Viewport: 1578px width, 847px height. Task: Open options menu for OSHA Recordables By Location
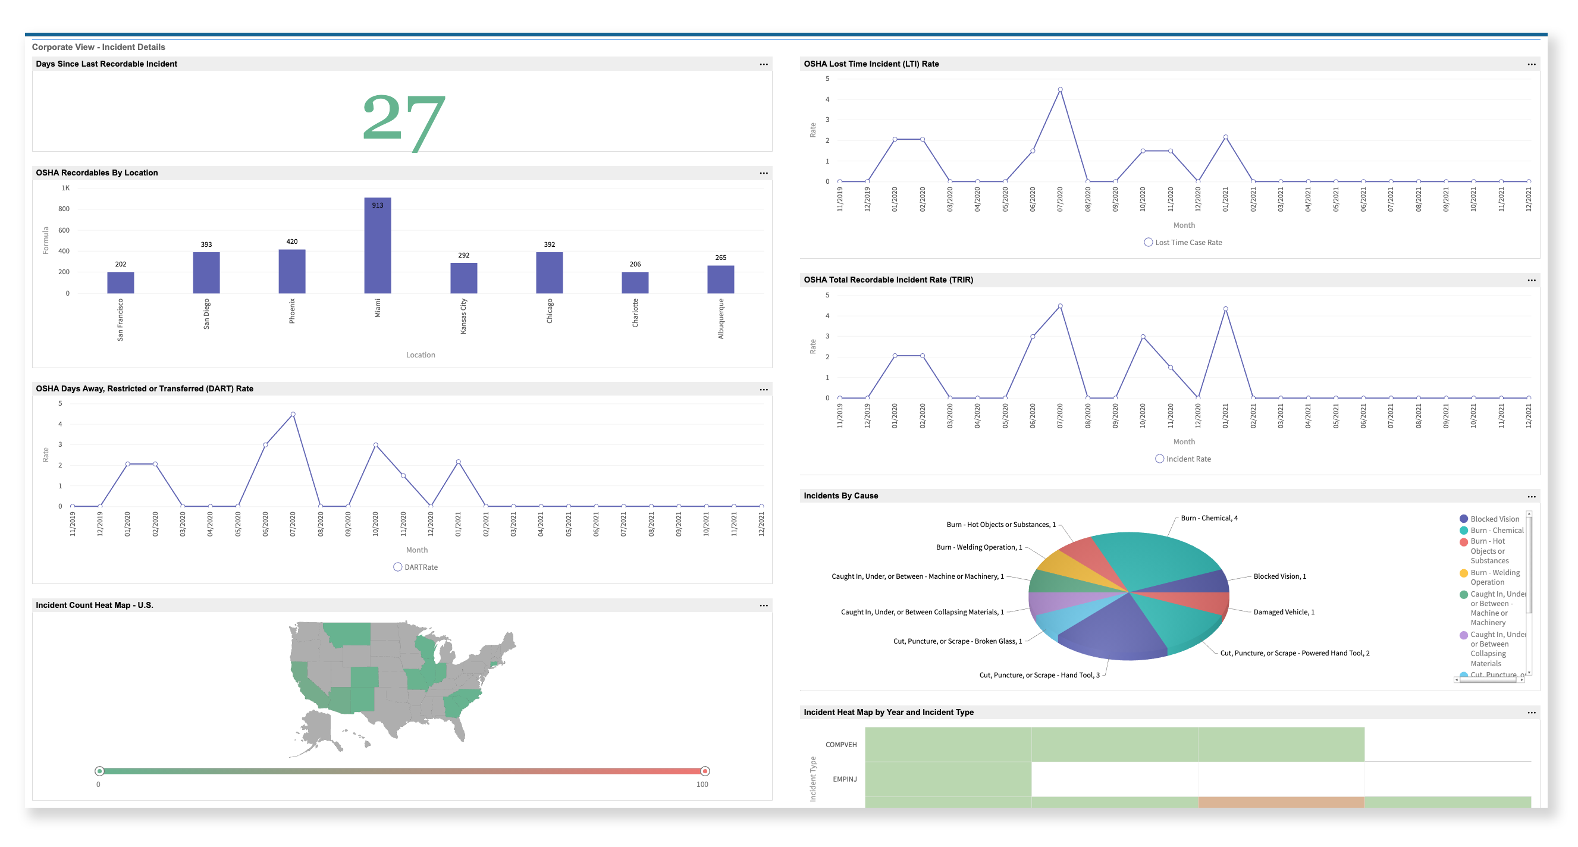click(764, 172)
